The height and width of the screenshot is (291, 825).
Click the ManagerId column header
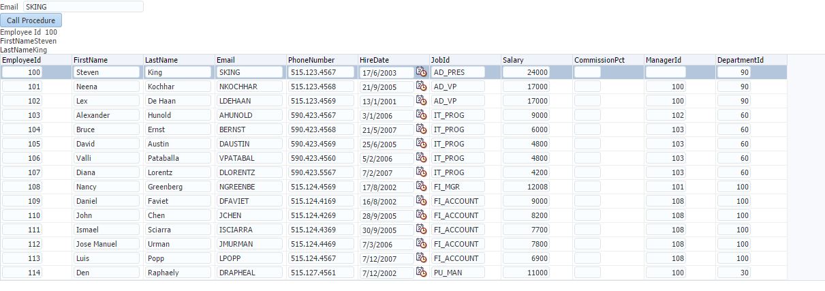679,60
